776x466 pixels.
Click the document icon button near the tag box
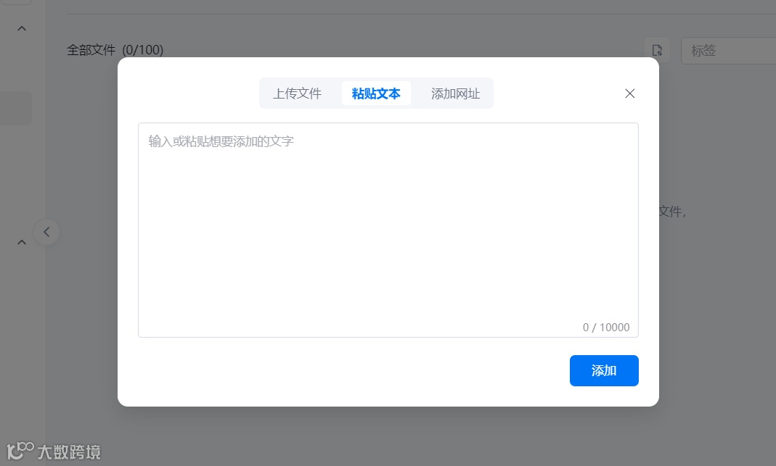click(x=657, y=50)
